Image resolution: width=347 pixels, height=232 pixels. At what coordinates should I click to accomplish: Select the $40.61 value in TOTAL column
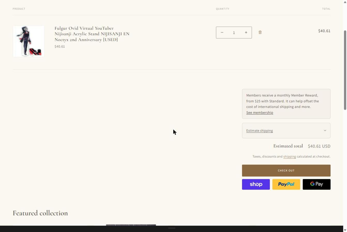(324, 31)
